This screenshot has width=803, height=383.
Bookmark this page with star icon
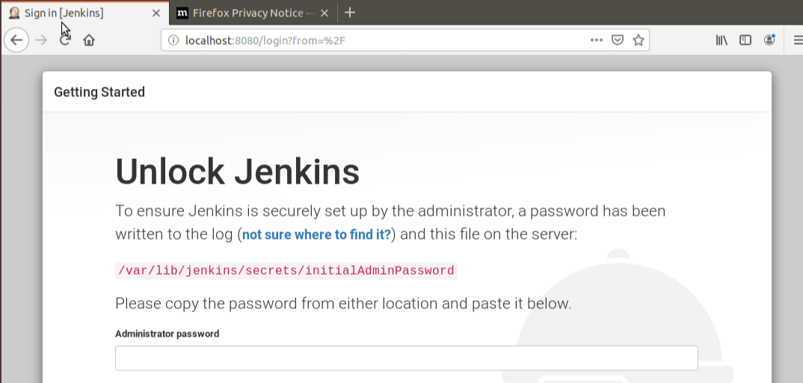(x=638, y=40)
